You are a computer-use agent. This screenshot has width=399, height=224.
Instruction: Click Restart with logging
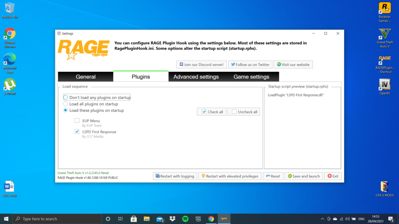pos(175,176)
